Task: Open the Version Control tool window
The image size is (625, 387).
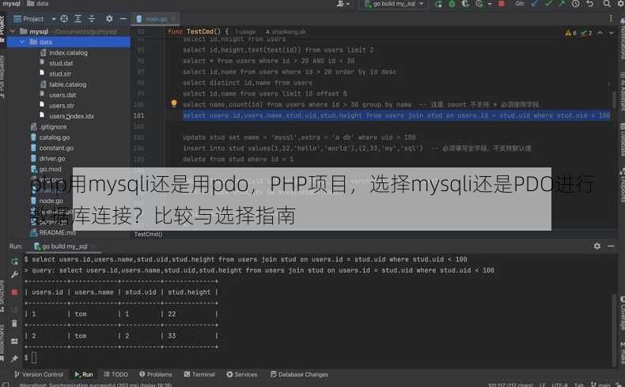Action: coord(38,374)
